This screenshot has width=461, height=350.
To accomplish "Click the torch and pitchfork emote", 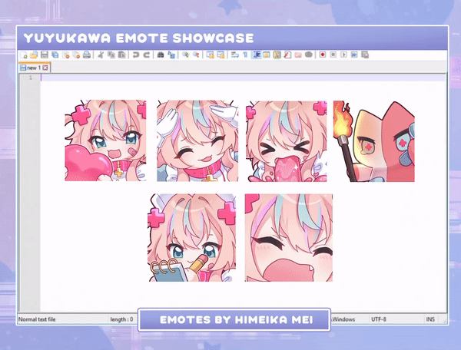I will [373, 141].
